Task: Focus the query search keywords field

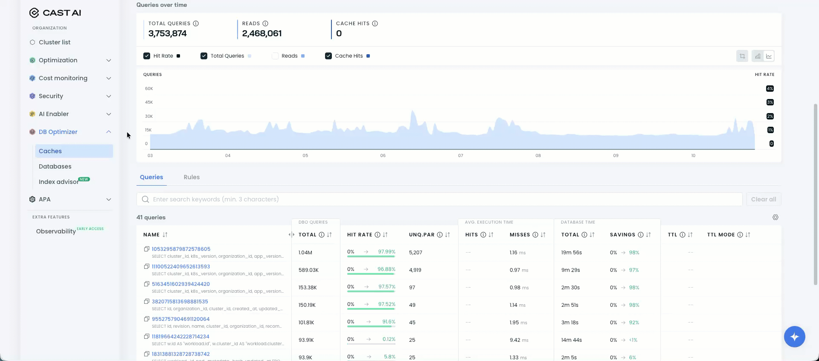Action: pyautogui.click(x=439, y=199)
